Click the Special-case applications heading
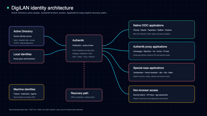 coord(149,68)
